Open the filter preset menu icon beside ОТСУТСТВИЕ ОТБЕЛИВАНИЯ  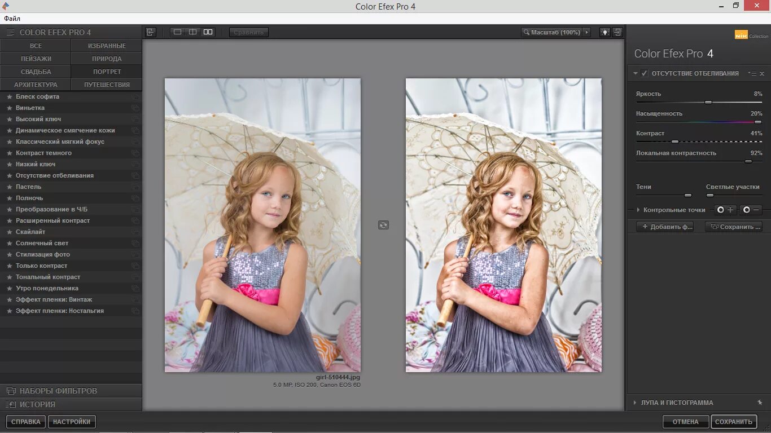(x=753, y=73)
